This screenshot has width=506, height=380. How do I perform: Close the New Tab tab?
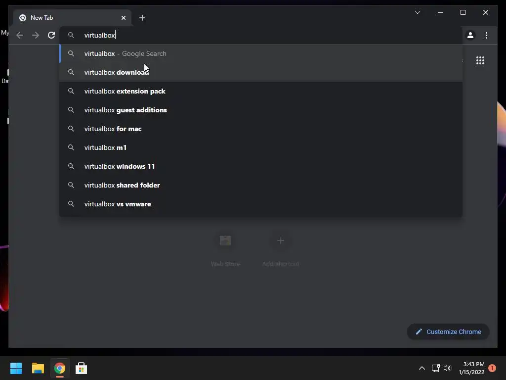123,18
